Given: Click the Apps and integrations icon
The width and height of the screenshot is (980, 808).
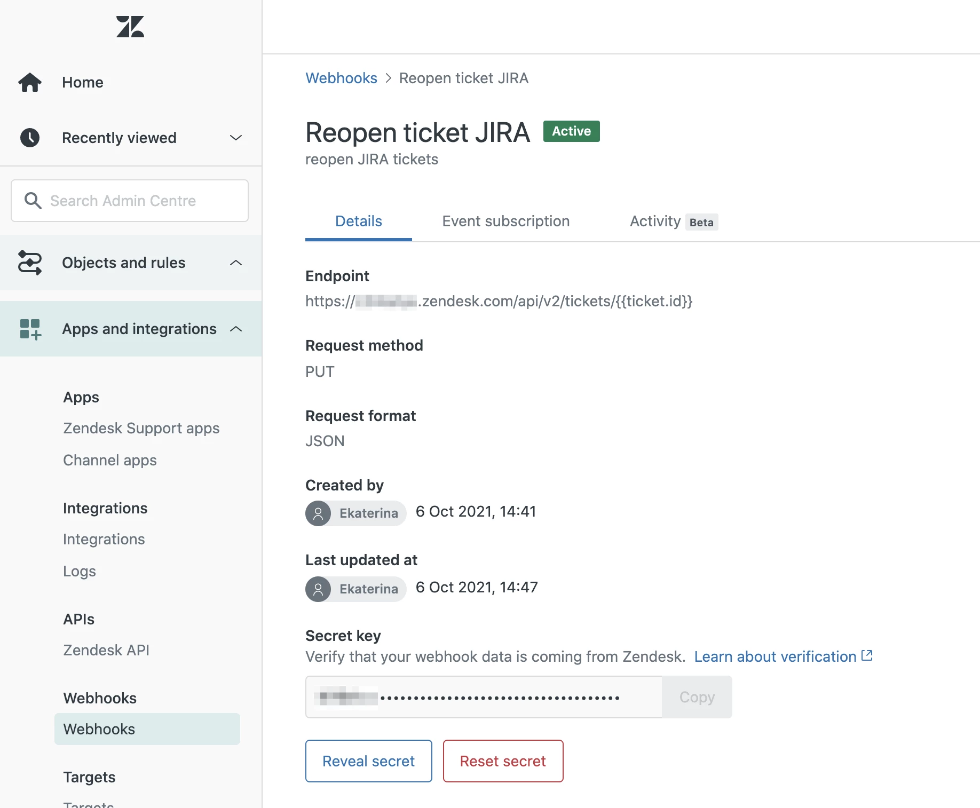Looking at the screenshot, I should pos(30,329).
